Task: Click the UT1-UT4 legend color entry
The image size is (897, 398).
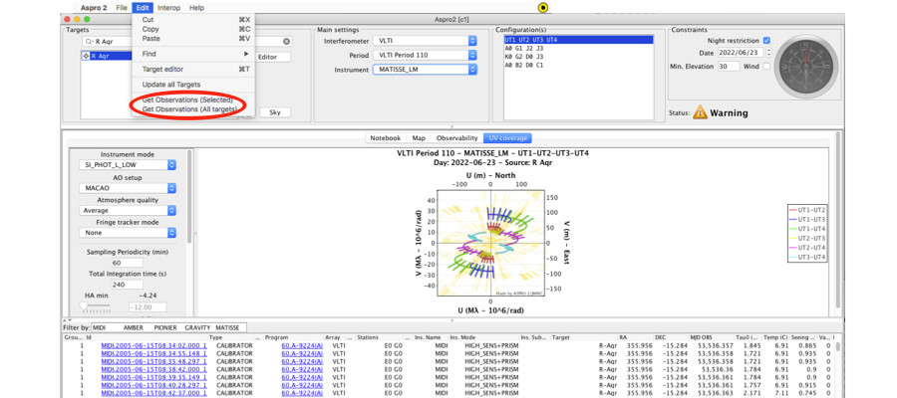Action: click(x=806, y=229)
